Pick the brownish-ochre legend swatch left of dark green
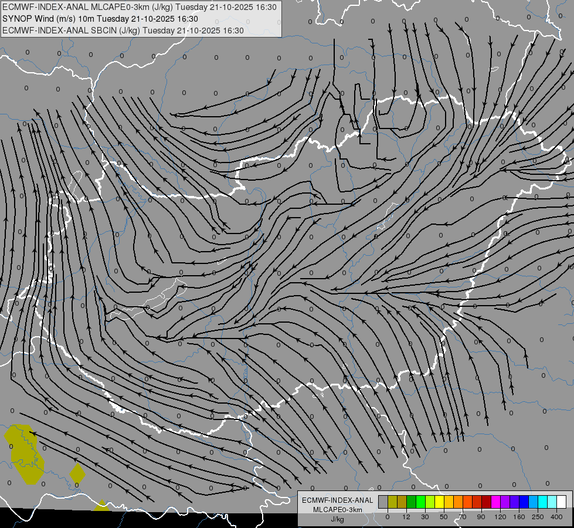This screenshot has width=574, height=528. point(402,502)
